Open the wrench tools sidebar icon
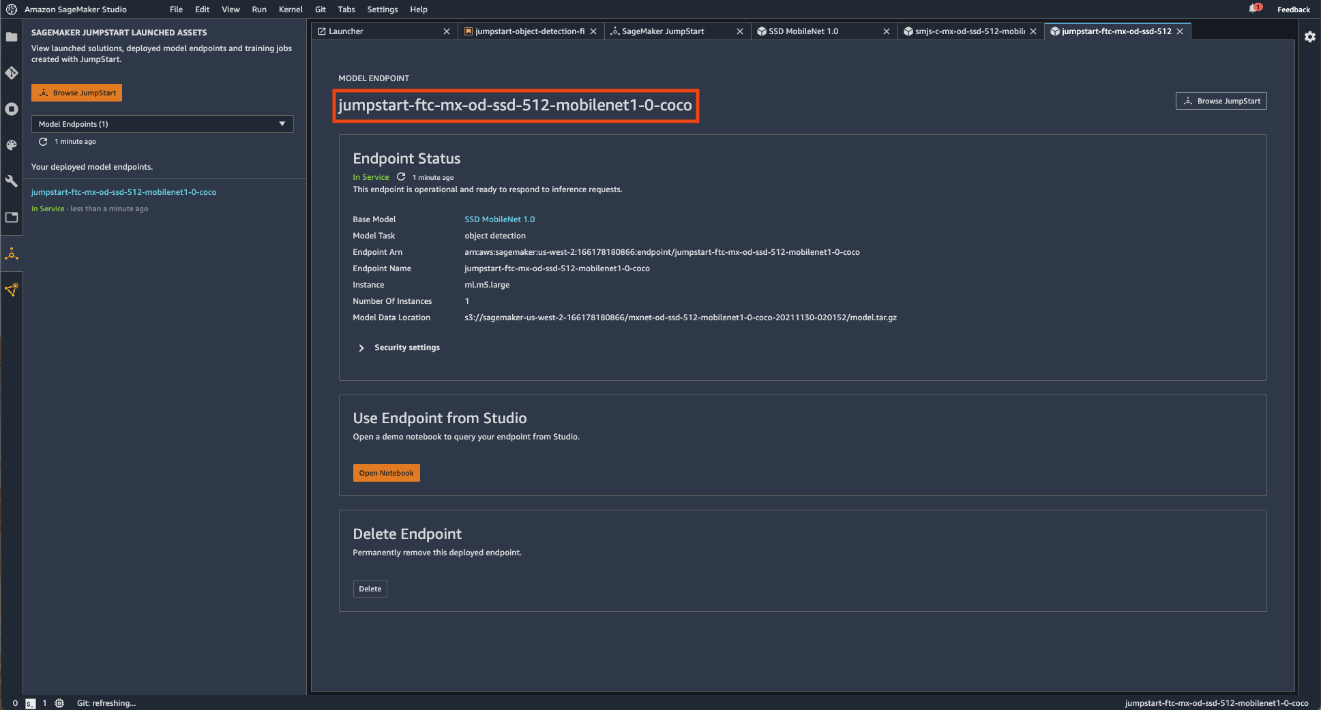 point(12,181)
